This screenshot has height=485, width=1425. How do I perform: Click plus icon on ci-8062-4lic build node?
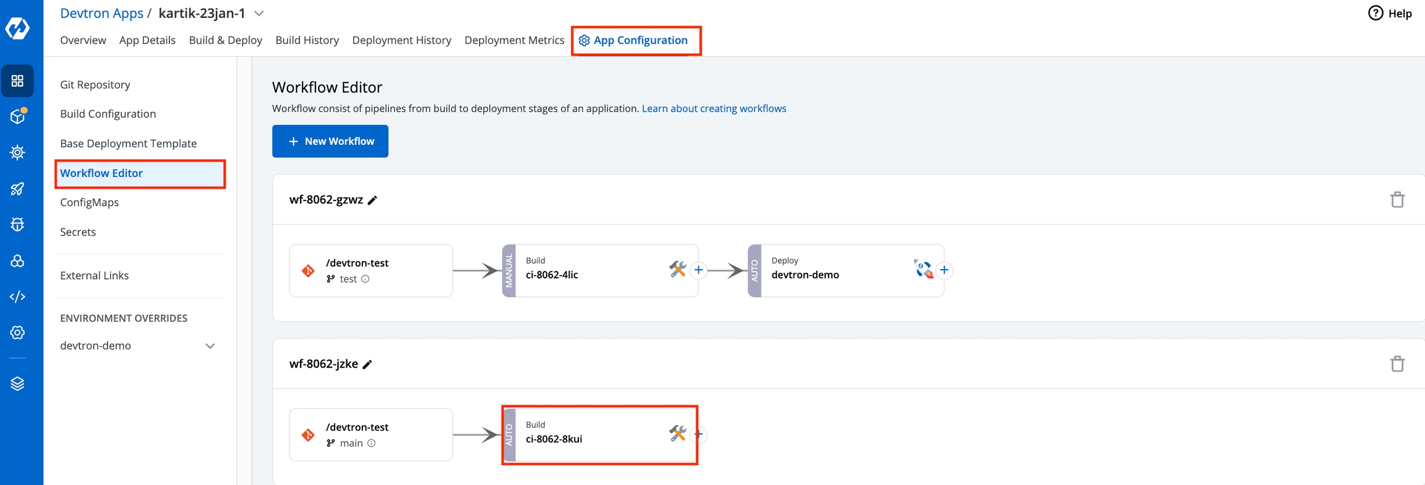[698, 270]
